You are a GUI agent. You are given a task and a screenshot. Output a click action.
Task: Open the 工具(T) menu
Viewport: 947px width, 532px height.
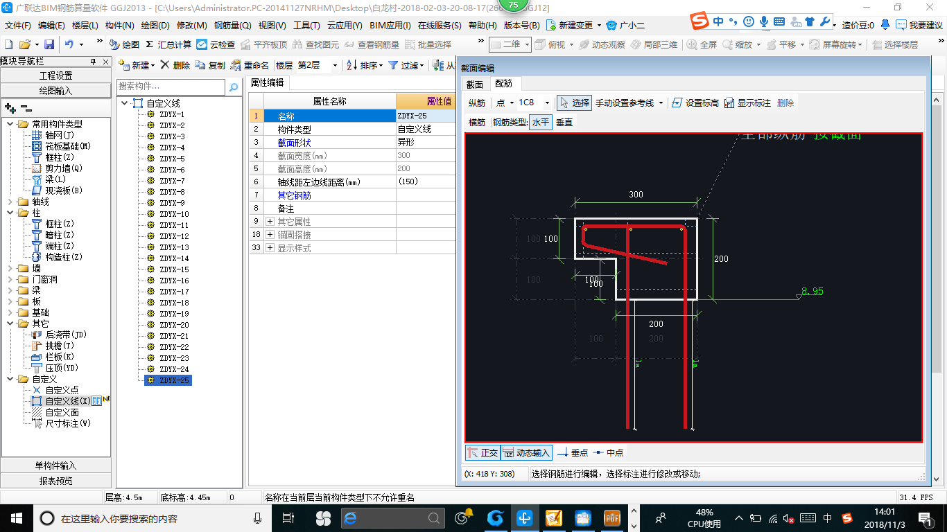click(306, 26)
